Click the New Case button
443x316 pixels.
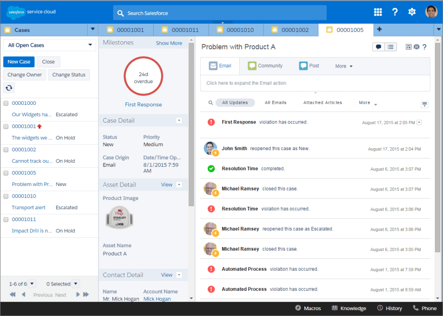coord(19,62)
